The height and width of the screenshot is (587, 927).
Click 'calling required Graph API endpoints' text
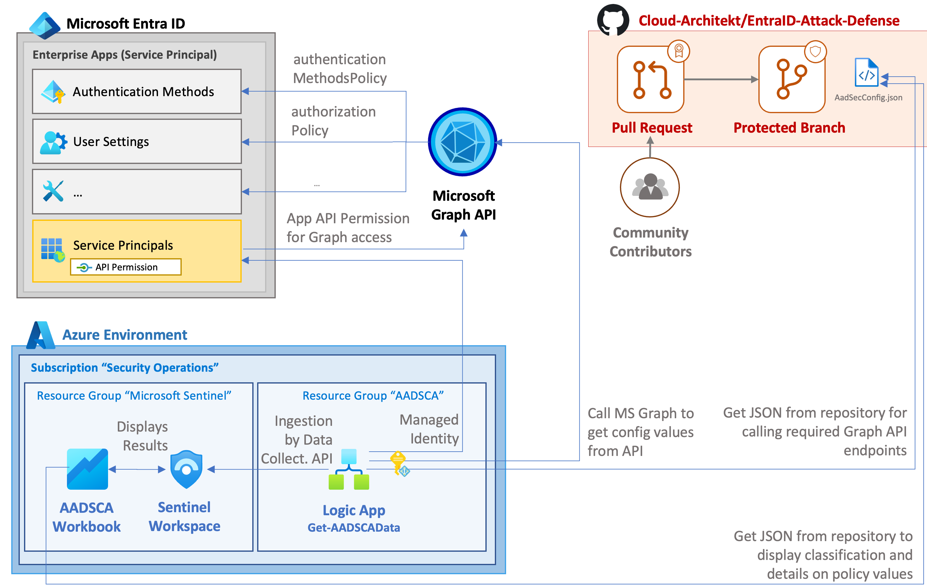click(824, 441)
